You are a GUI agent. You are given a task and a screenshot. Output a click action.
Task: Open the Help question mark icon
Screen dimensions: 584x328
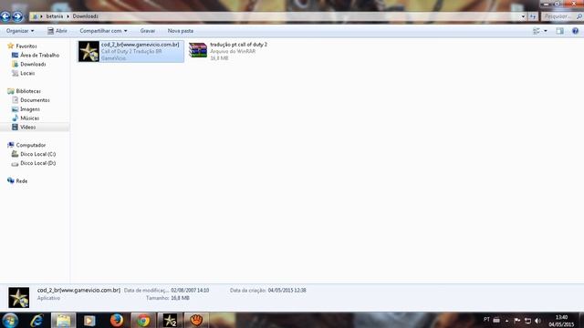point(575,31)
